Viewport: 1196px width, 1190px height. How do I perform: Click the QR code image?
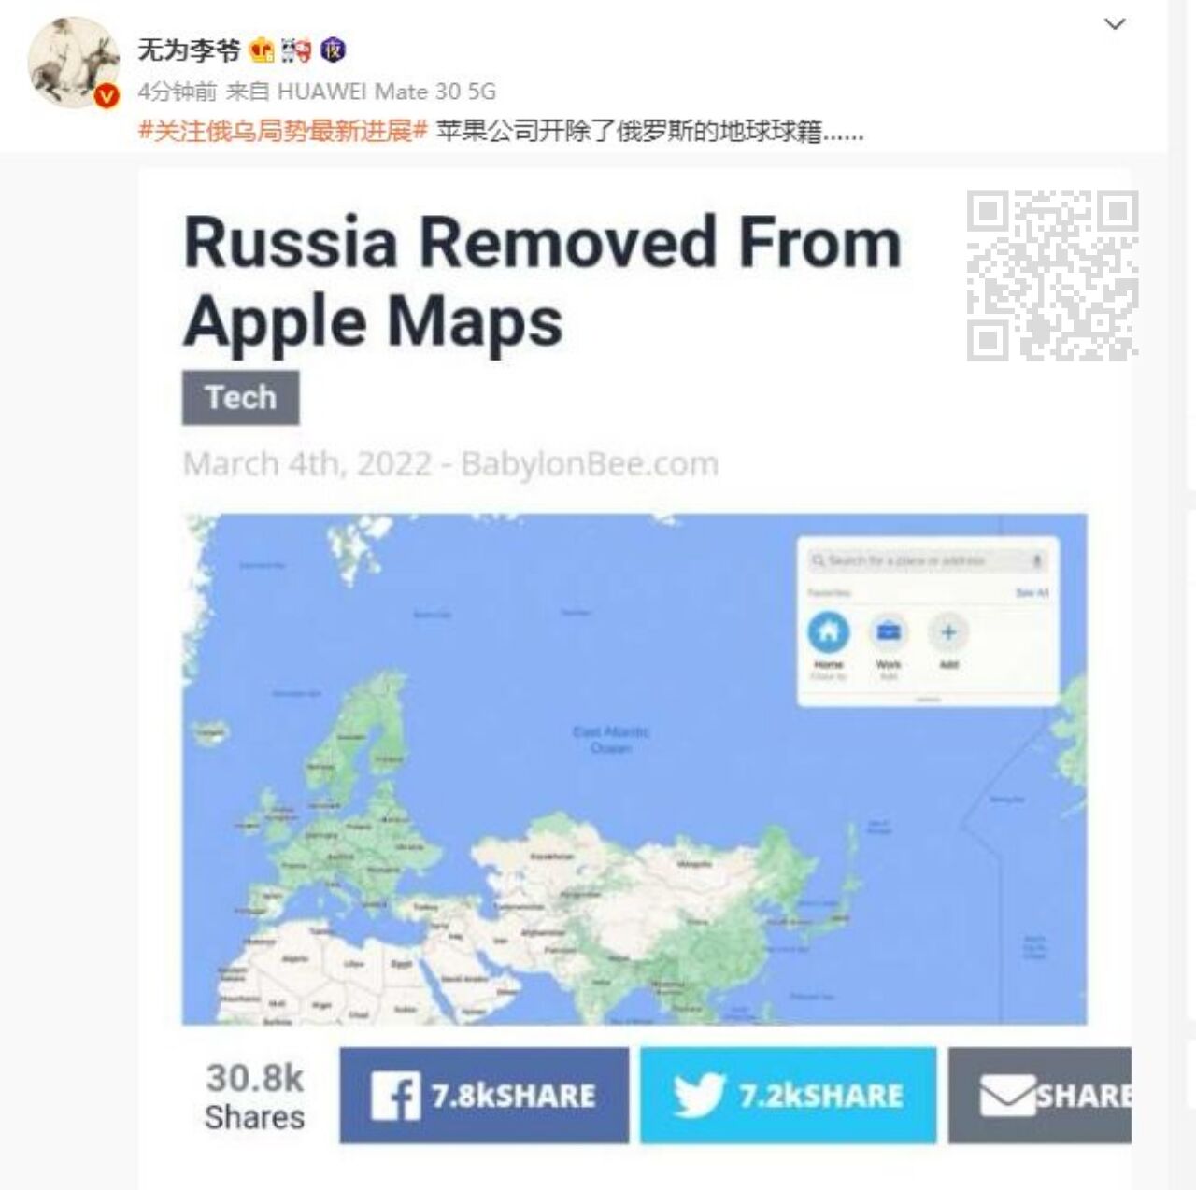pyautogui.click(x=1052, y=276)
